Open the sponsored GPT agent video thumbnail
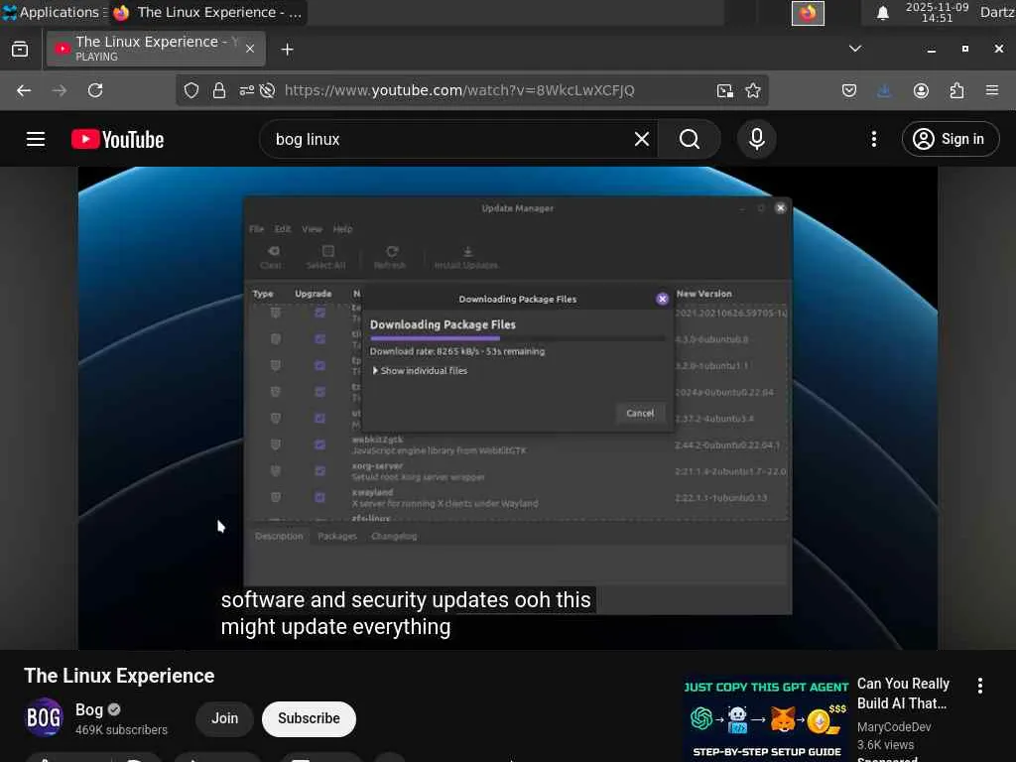 (766, 720)
